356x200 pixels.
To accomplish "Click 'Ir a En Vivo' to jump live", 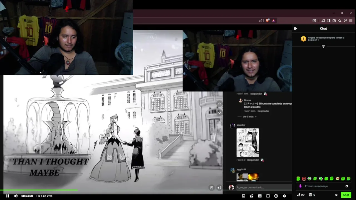I will (45, 196).
